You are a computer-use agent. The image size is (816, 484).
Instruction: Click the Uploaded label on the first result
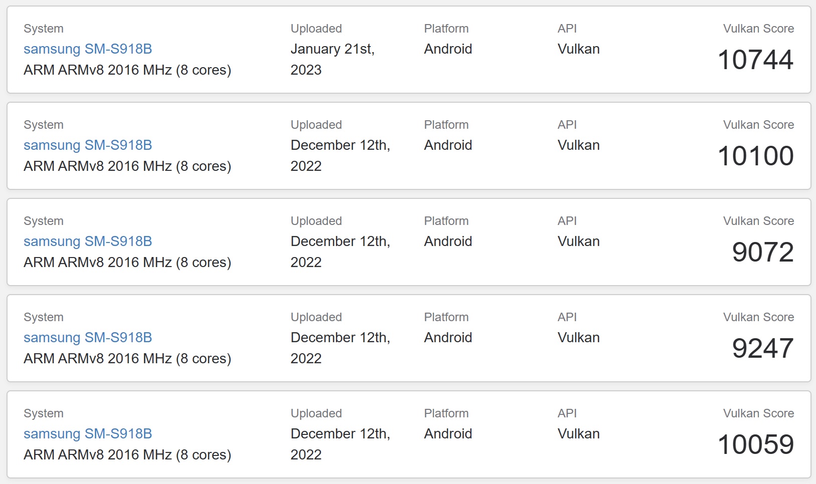[316, 29]
